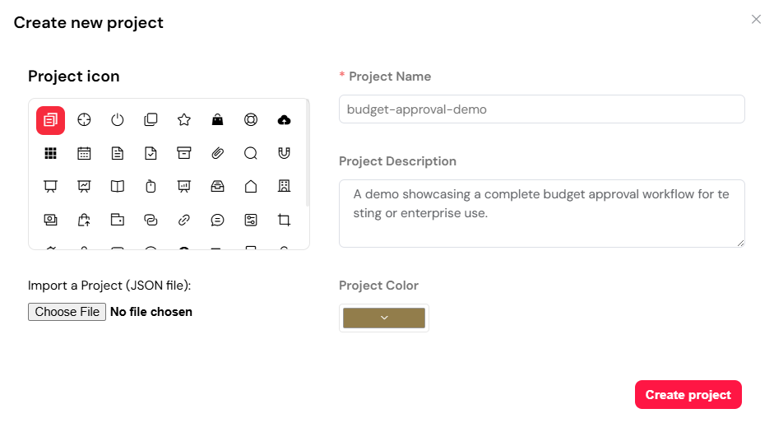Pick the power button icon
774x432 pixels.
click(118, 120)
